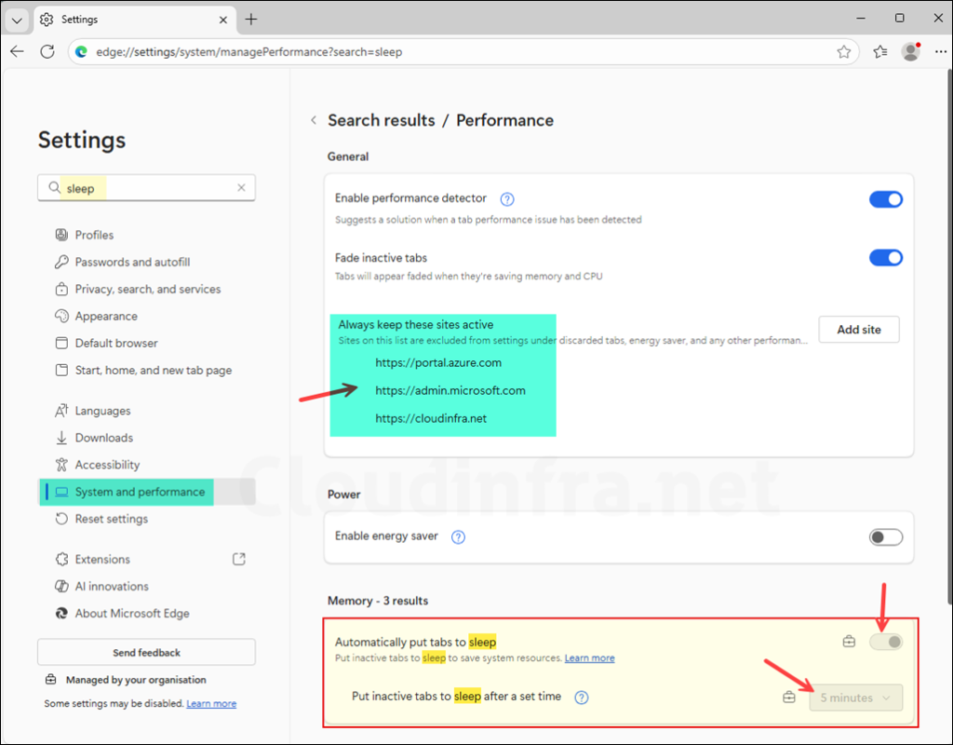953x745 pixels.
Task: Click the help icon next to Enable energy saver
Action: [x=458, y=537]
